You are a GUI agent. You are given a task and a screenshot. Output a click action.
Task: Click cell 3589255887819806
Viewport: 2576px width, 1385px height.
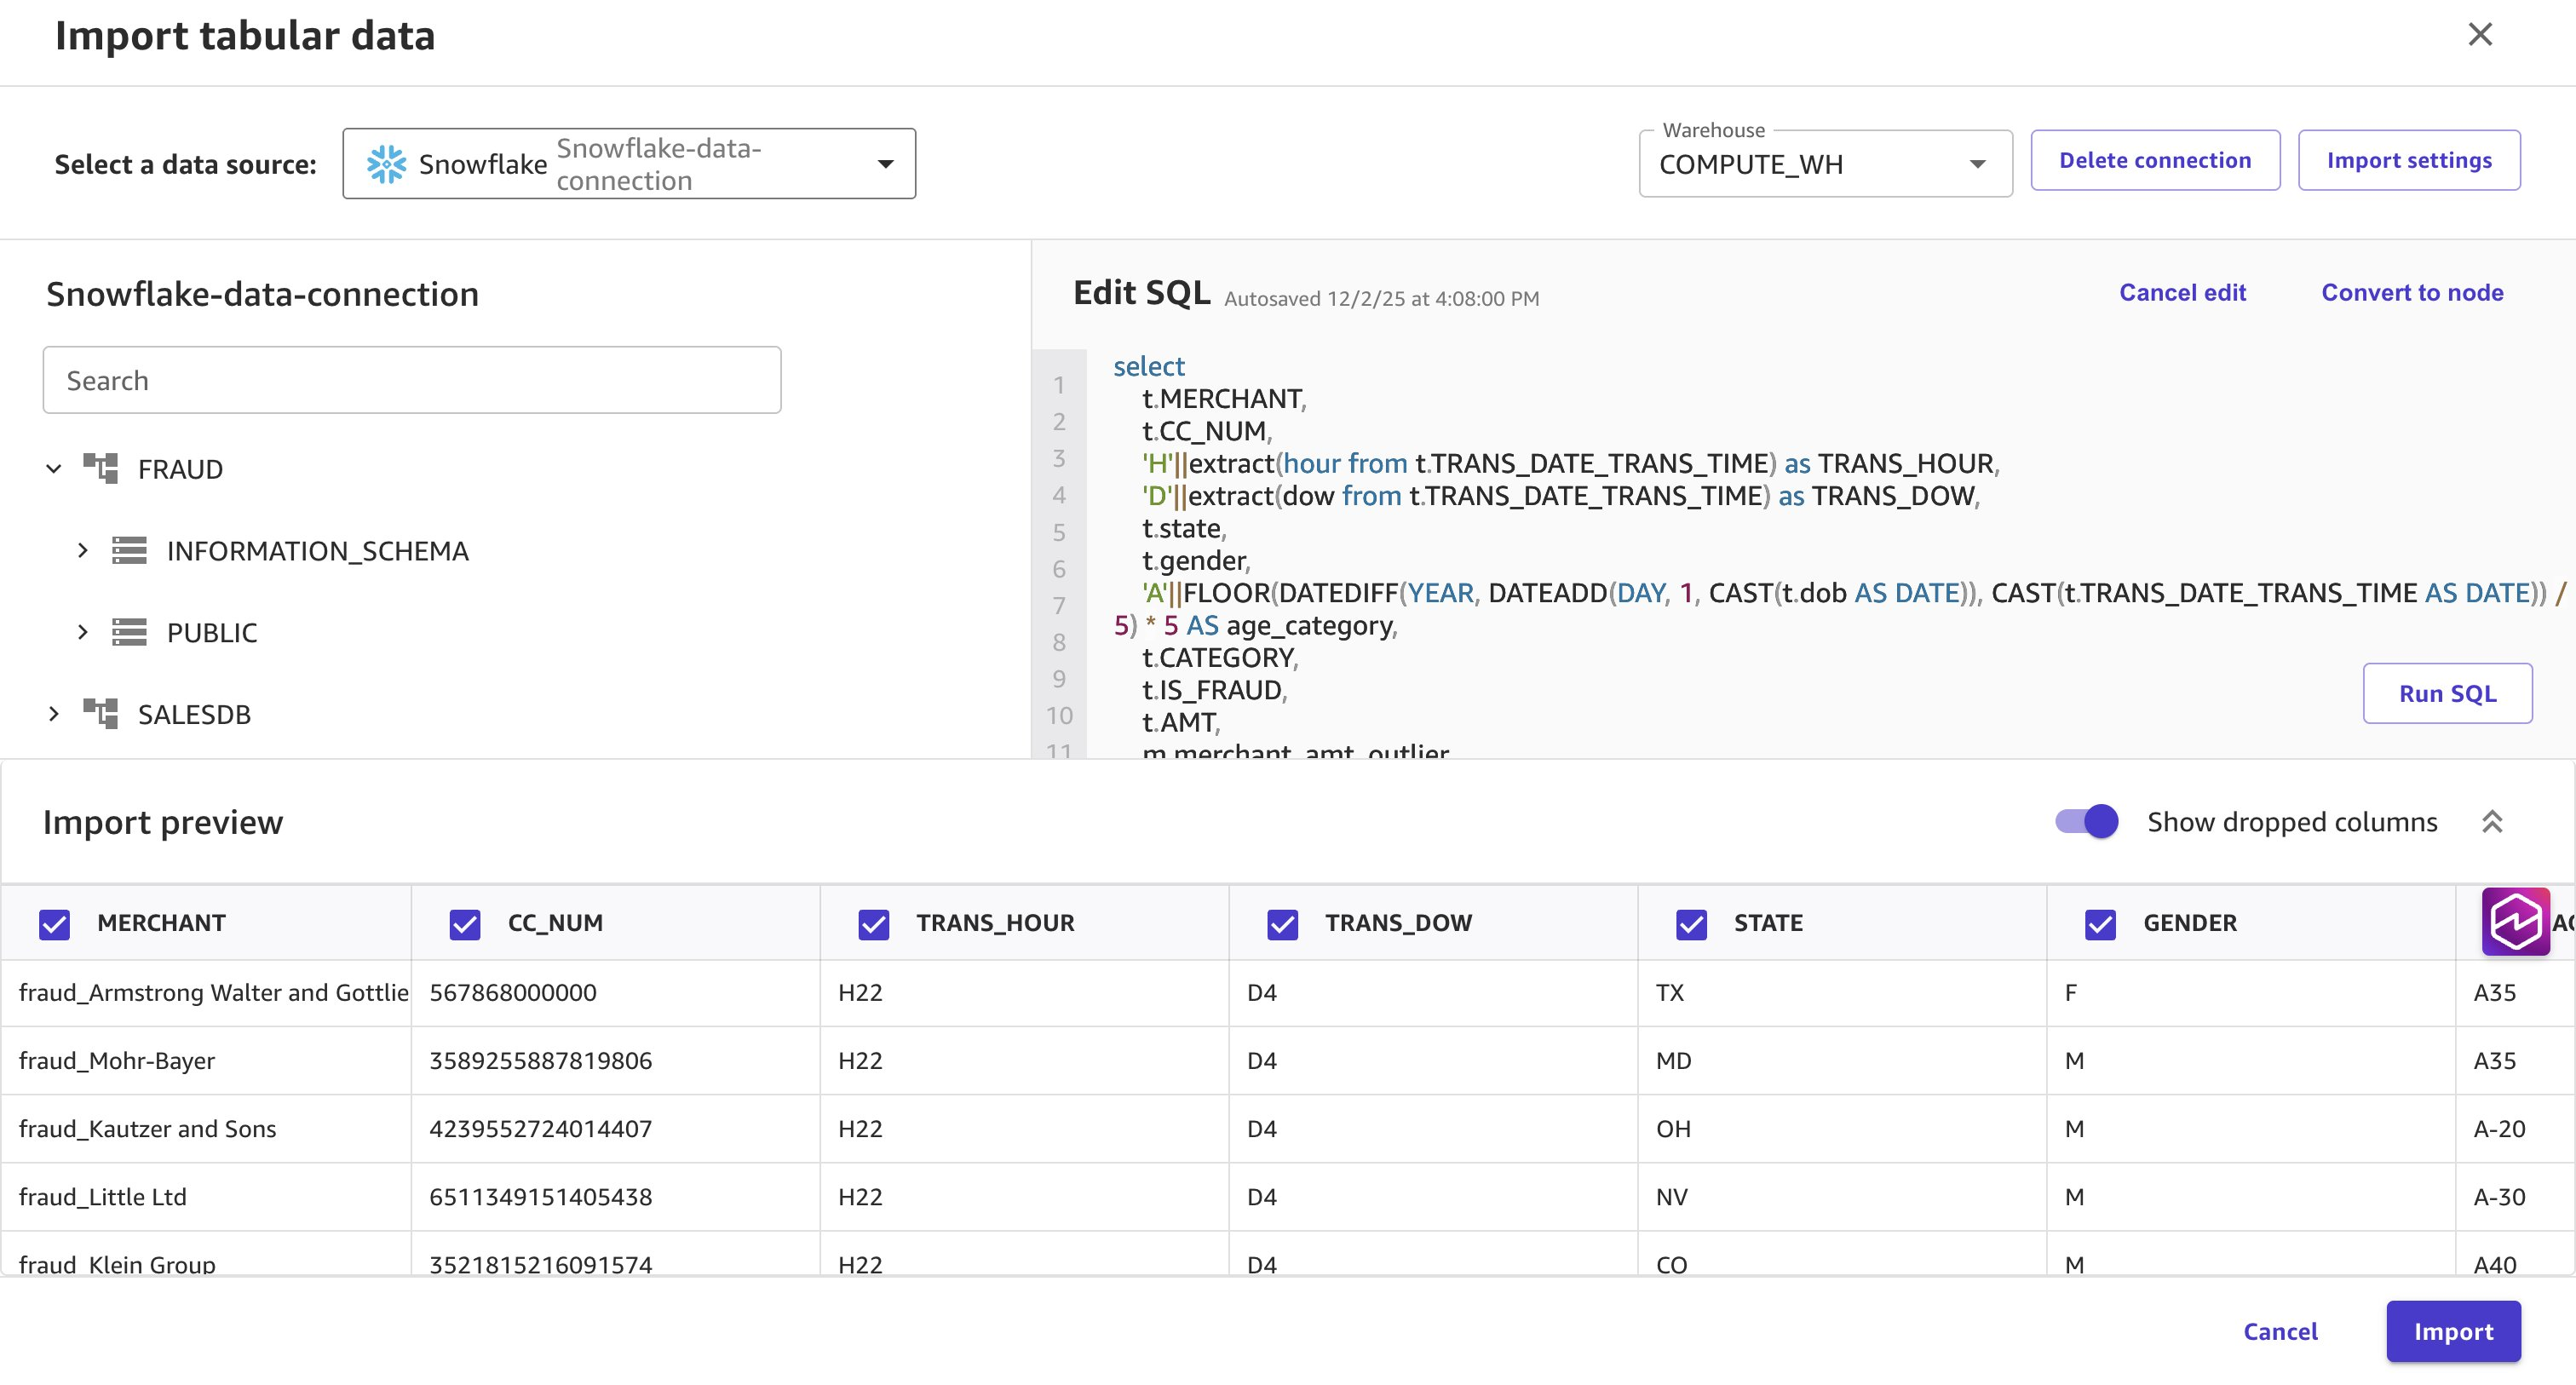[615, 1061]
